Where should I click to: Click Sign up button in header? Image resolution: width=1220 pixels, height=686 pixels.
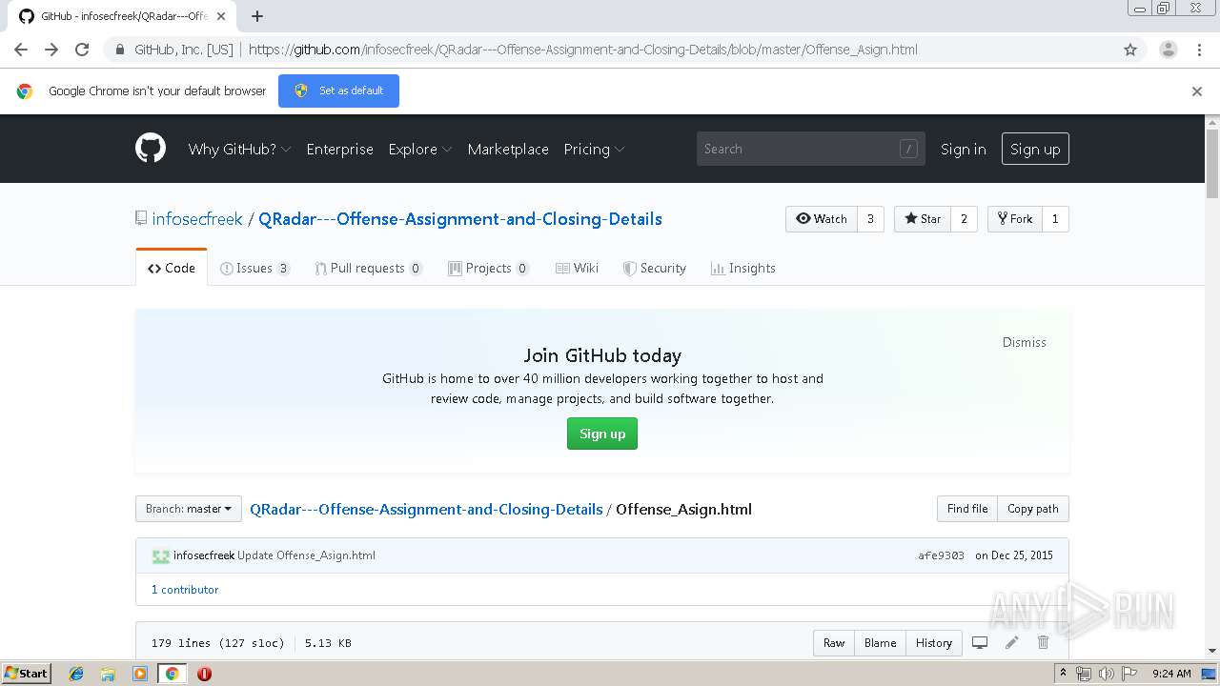pyautogui.click(x=1035, y=149)
